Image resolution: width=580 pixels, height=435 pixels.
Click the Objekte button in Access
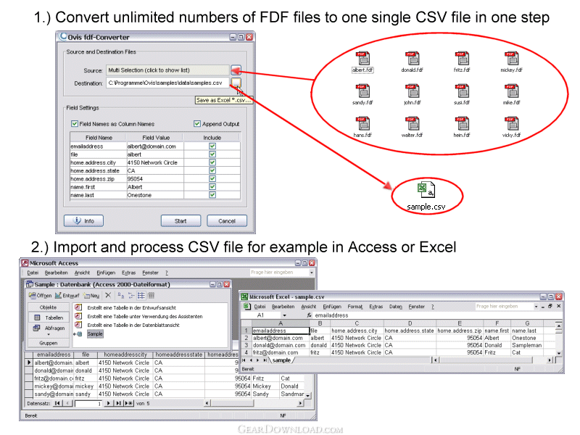point(49,307)
